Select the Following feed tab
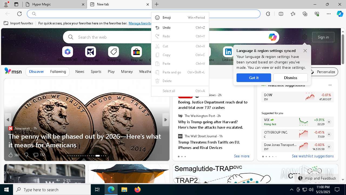 58,71
